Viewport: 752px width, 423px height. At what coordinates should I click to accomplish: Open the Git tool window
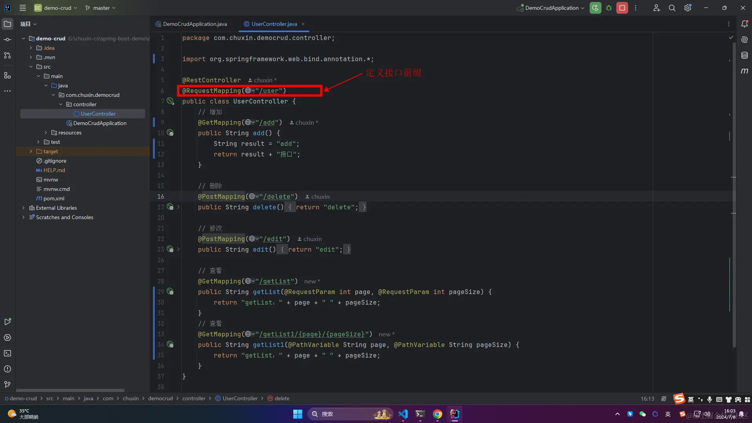pos(7,385)
